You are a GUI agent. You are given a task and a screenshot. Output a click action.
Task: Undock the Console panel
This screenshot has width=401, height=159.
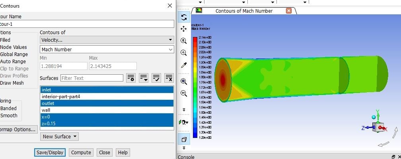pos(393,157)
